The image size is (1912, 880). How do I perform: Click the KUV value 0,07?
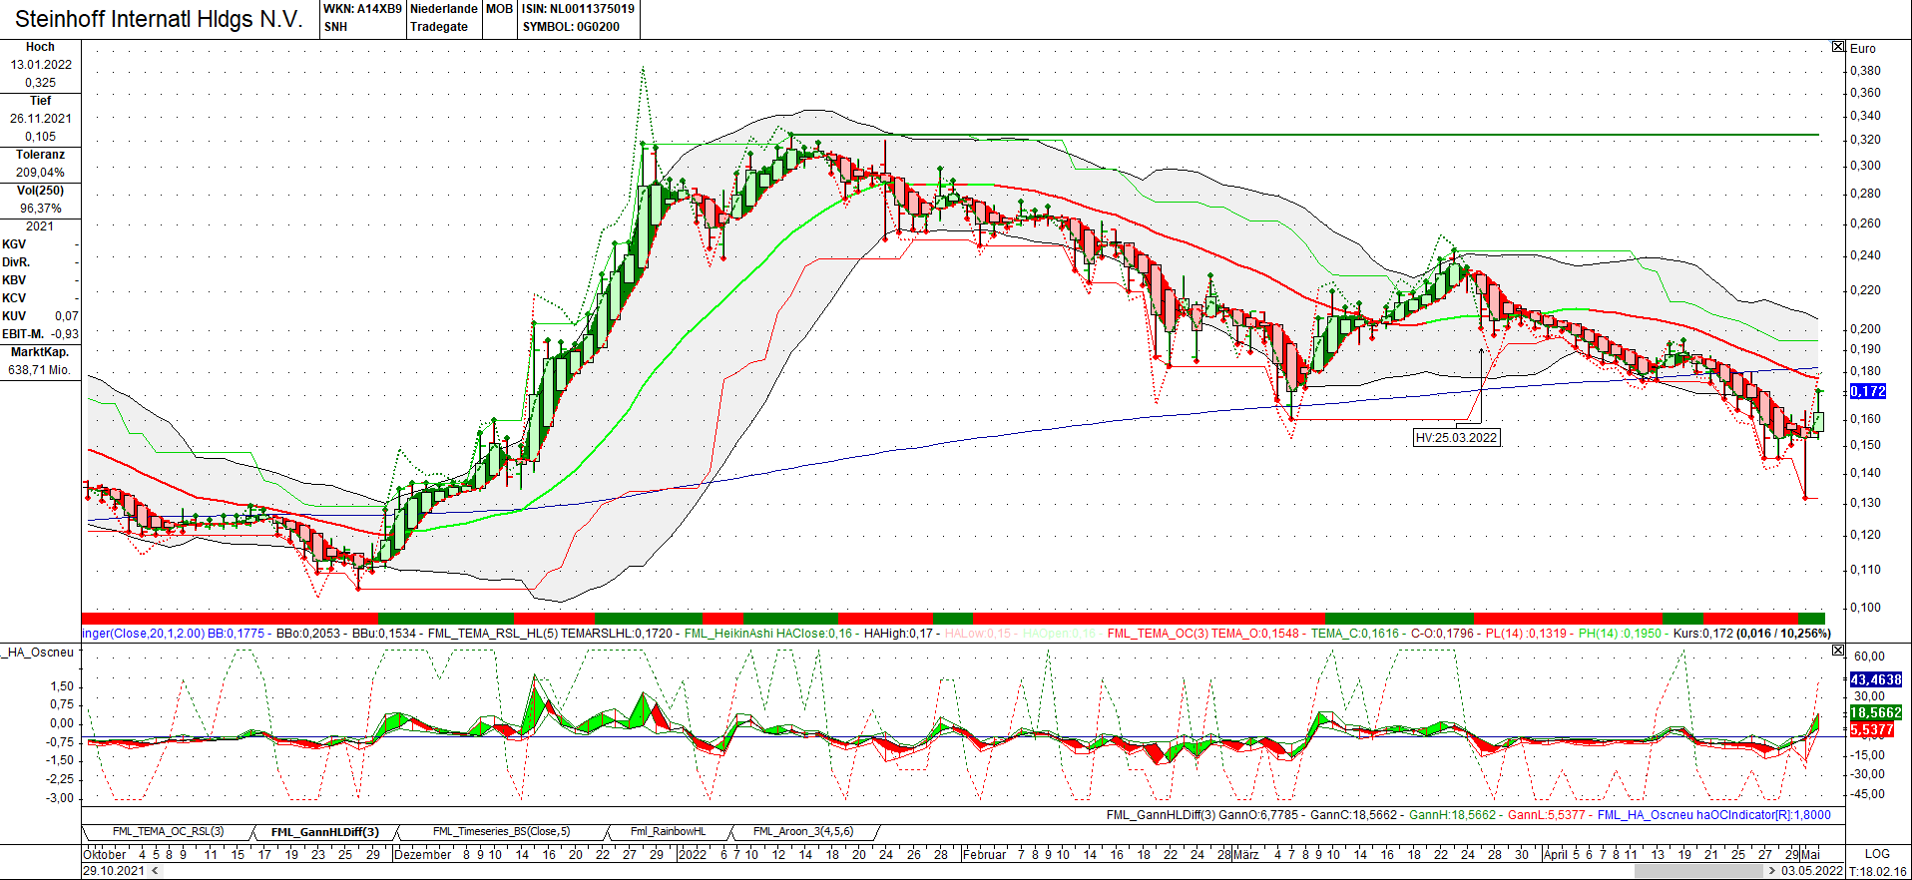point(67,316)
